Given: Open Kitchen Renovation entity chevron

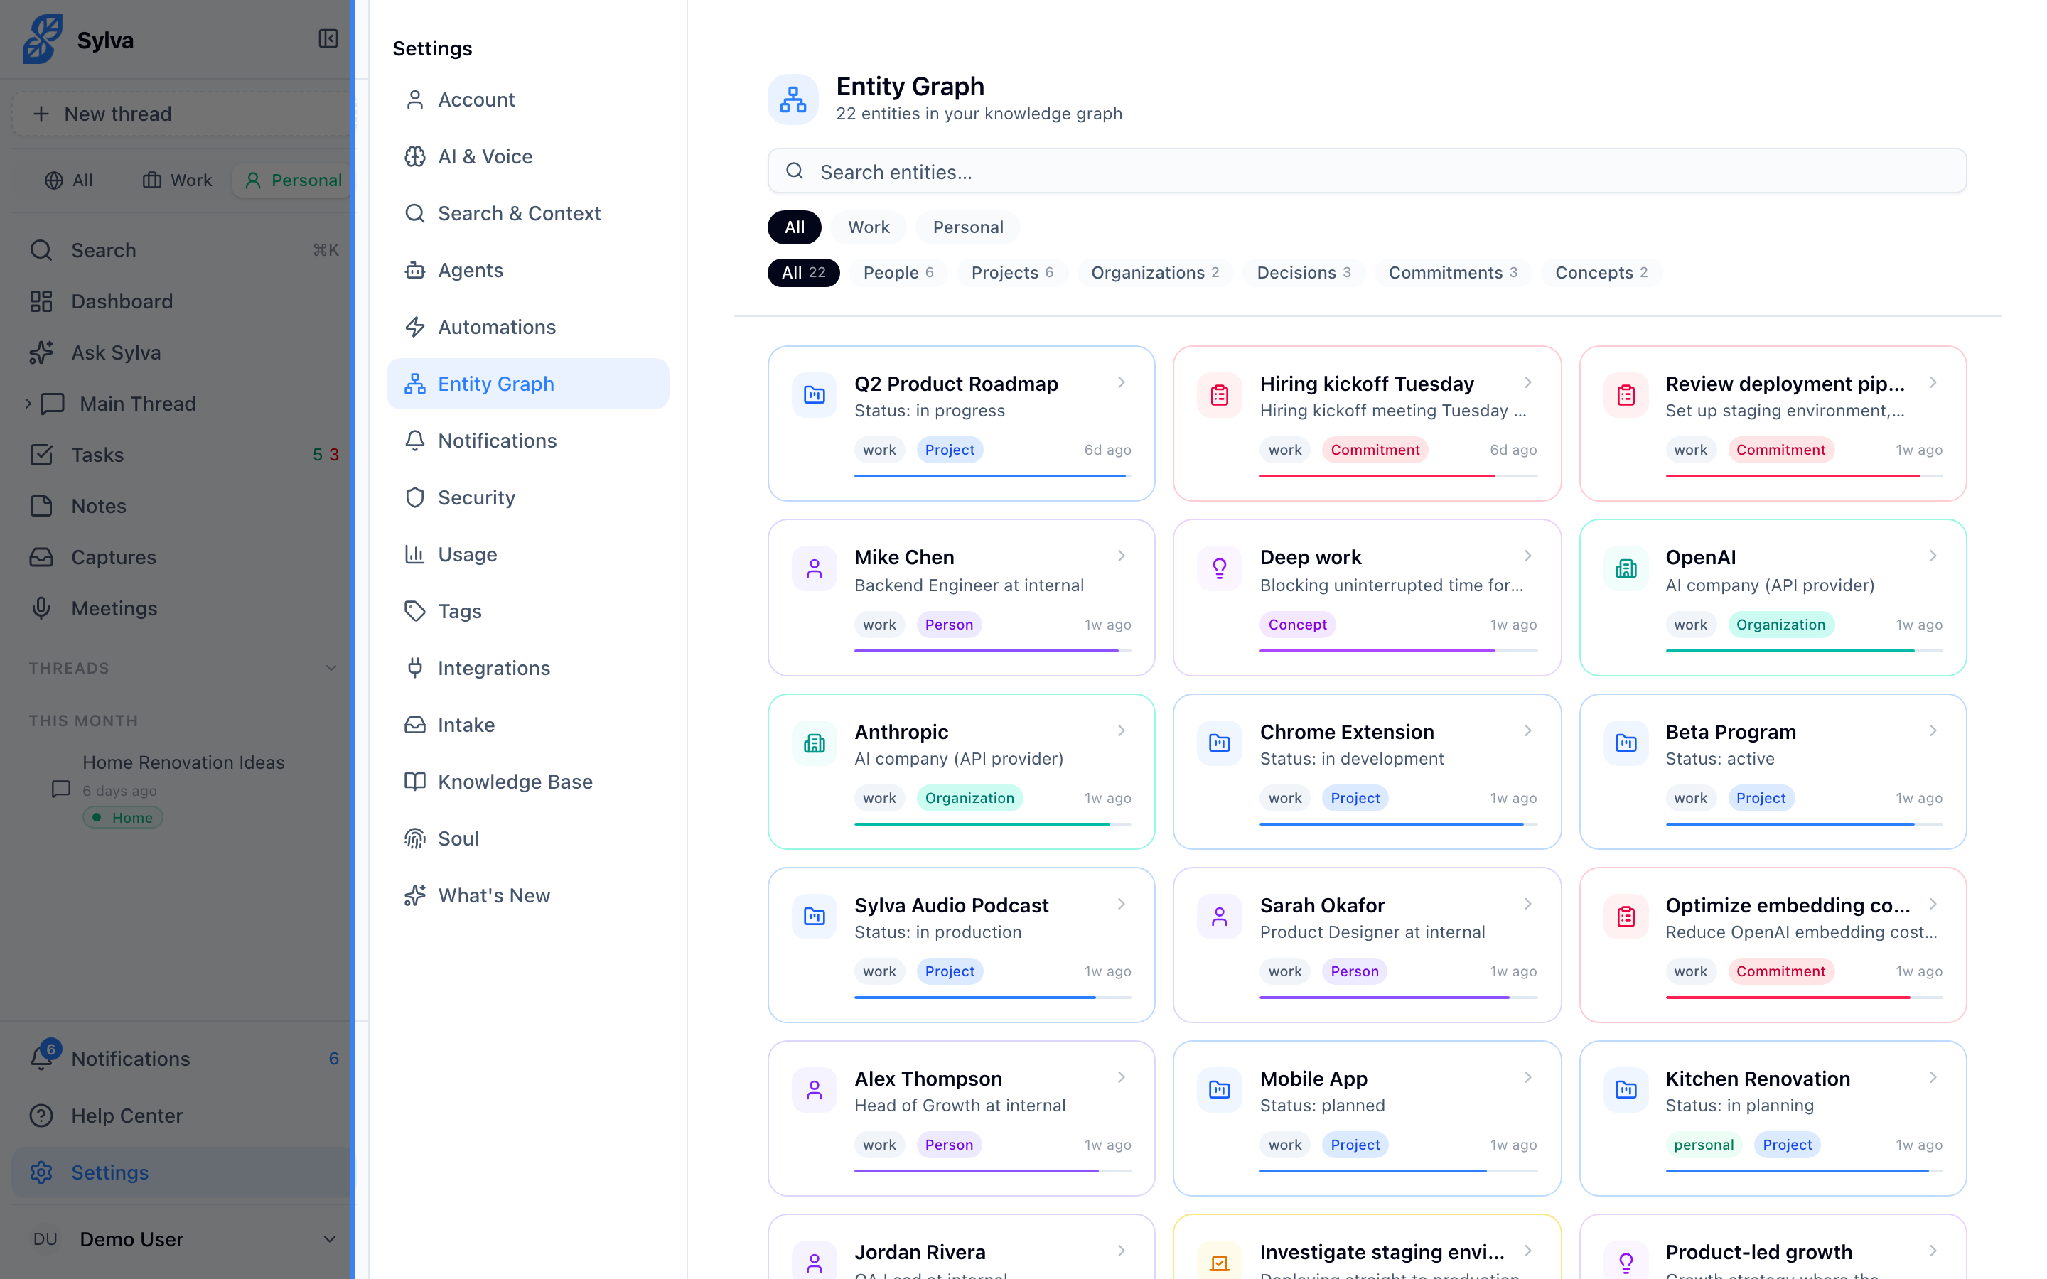Looking at the screenshot, I should click(x=1932, y=1078).
